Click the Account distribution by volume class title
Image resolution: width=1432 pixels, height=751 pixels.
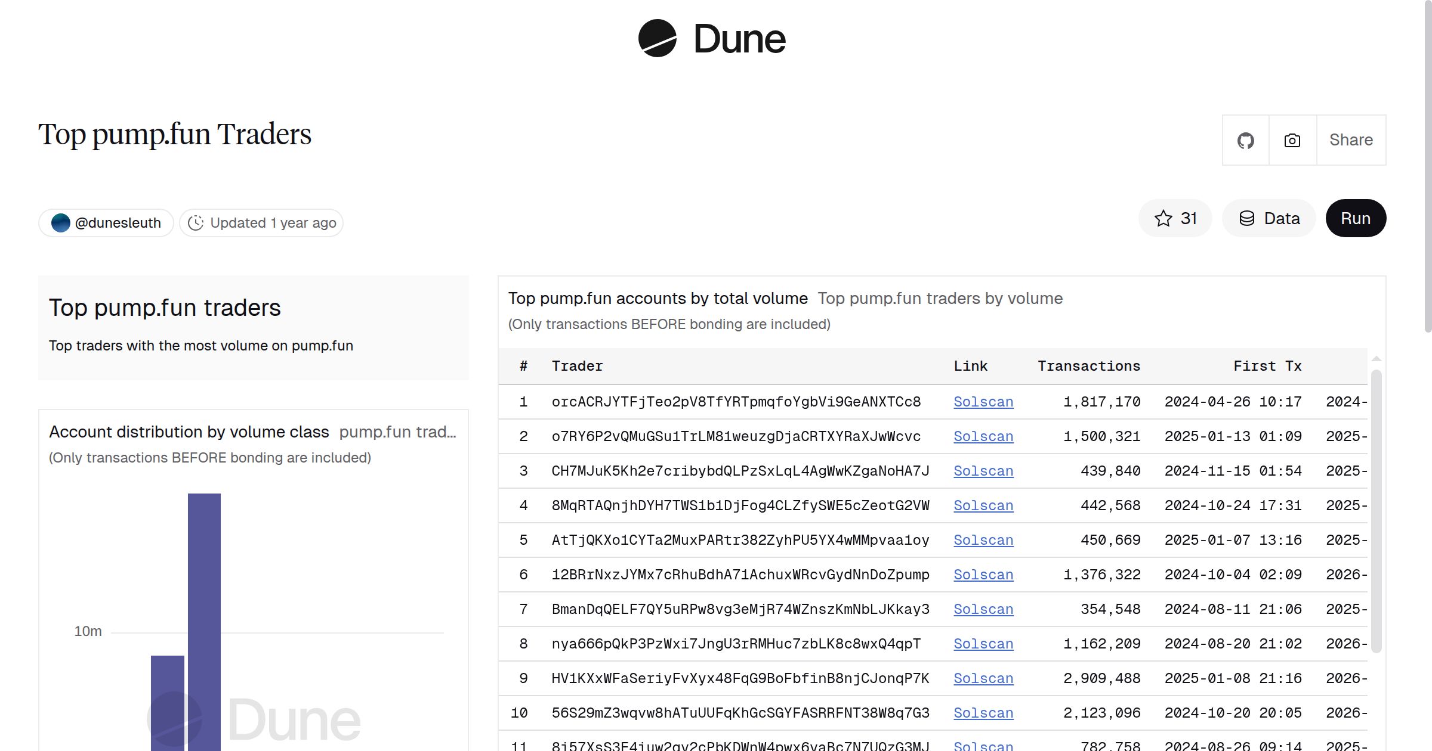click(190, 432)
